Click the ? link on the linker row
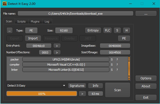Image resolution: width=160 pixels, height=104 pixels. click(117, 70)
